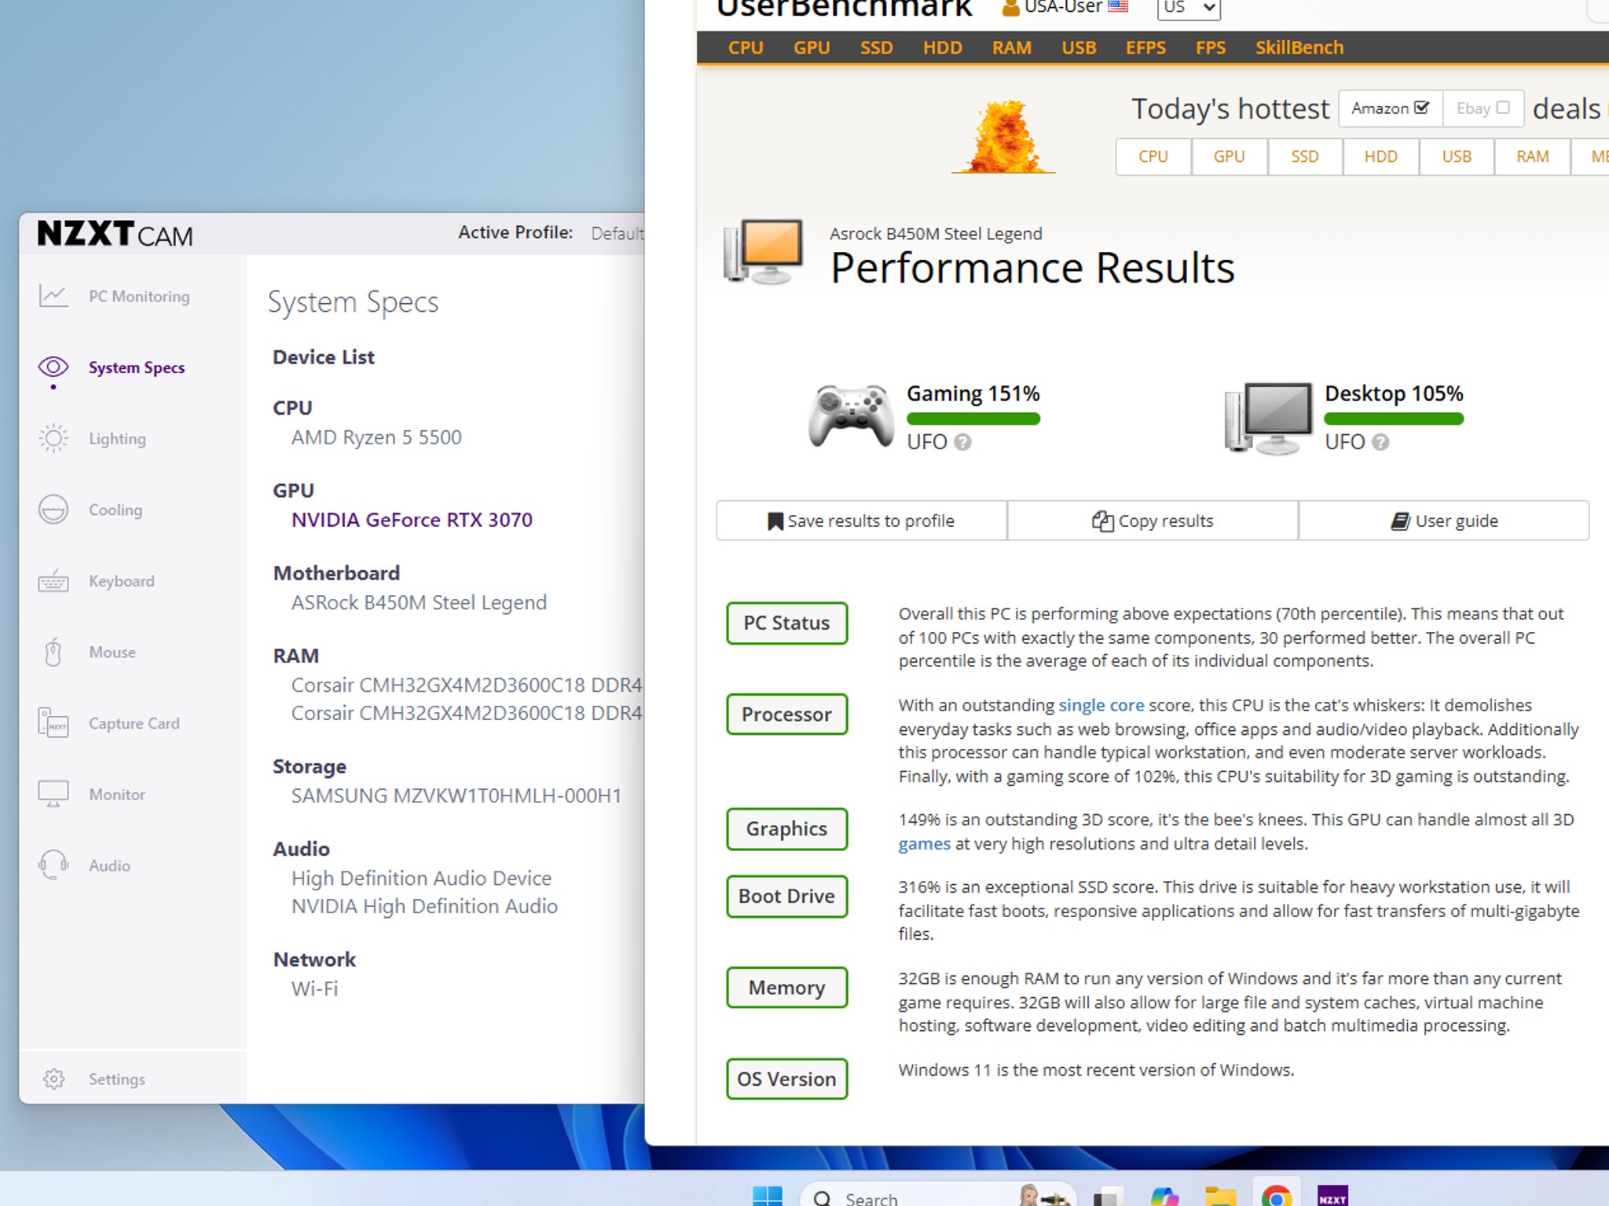Open the Windows Start menu
This screenshot has width=1609, height=1206.
point(768,1196)
